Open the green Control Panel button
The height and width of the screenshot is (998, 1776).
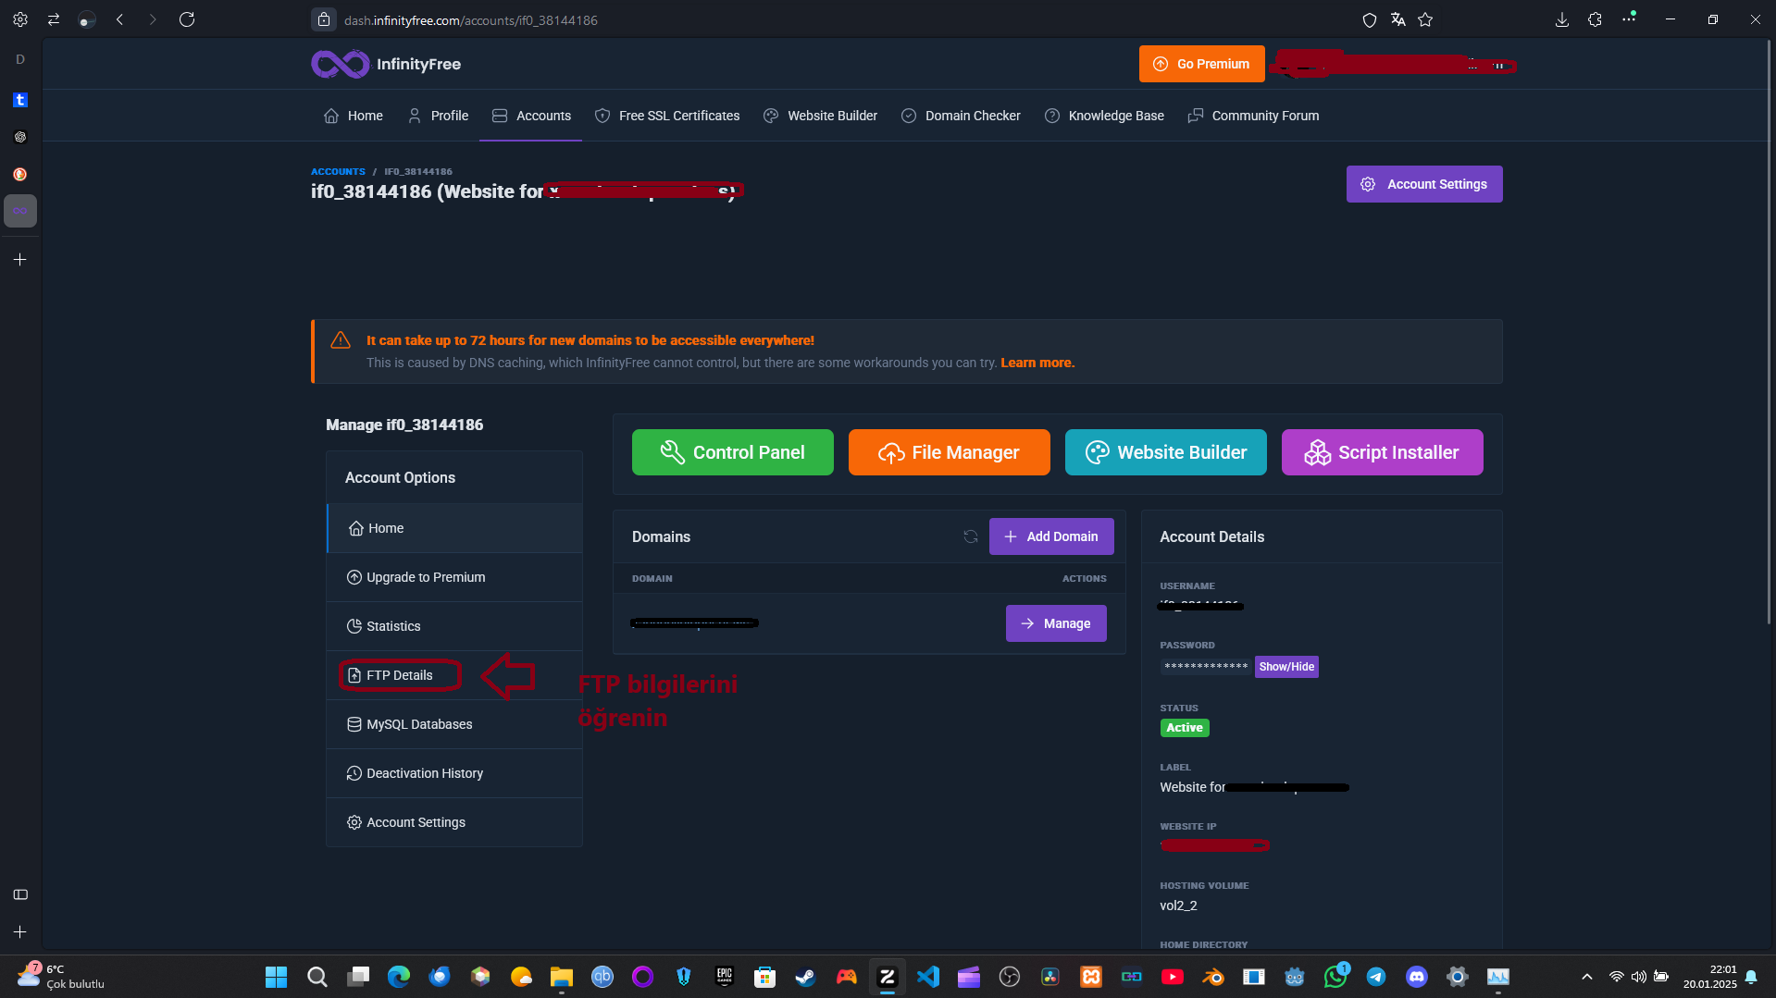pyautogui.click(x=733, y=452)
